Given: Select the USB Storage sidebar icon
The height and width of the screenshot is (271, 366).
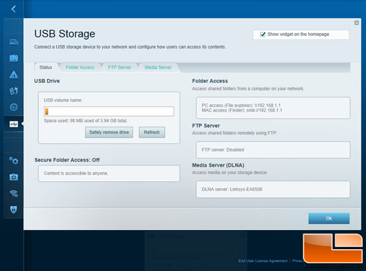Looking at the screenshot, I should point(14,124).
